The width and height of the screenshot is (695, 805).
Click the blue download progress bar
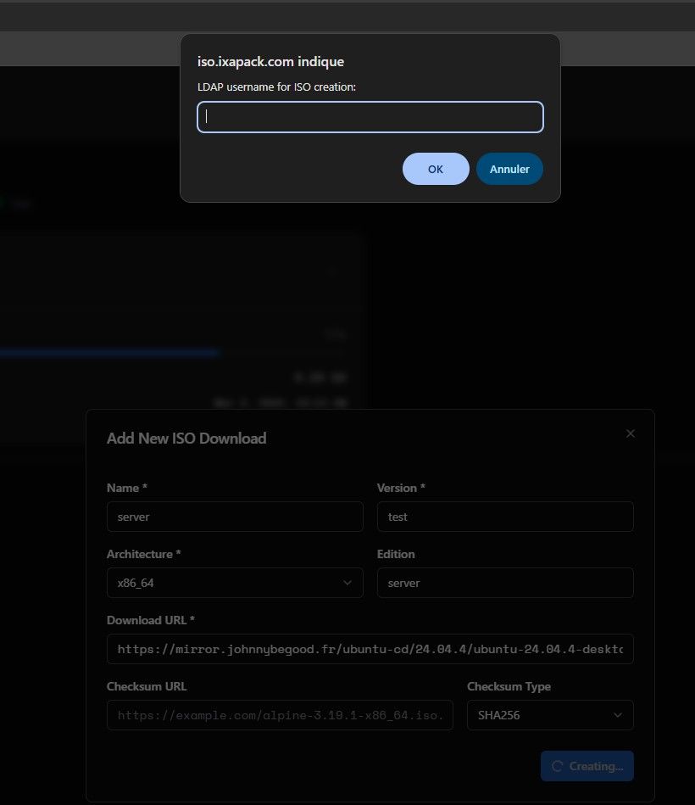point(110,351)
